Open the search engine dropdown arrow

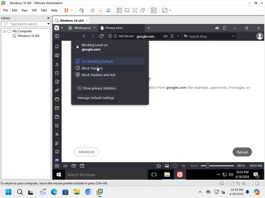click(x=233, y=36)
